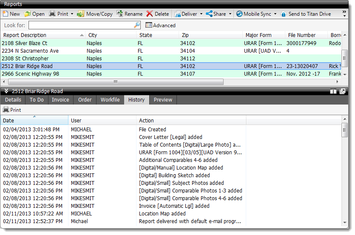This screenshot has width=355, height=235.
Task: Open a report with Open icon
Action: coord(28,14)
